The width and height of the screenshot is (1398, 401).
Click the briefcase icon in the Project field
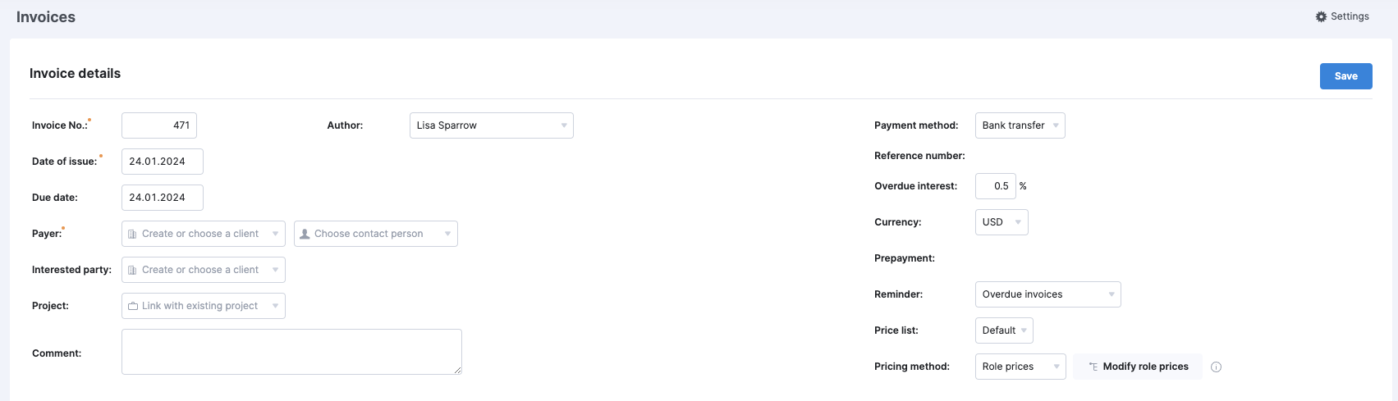[x=133, y=307]
